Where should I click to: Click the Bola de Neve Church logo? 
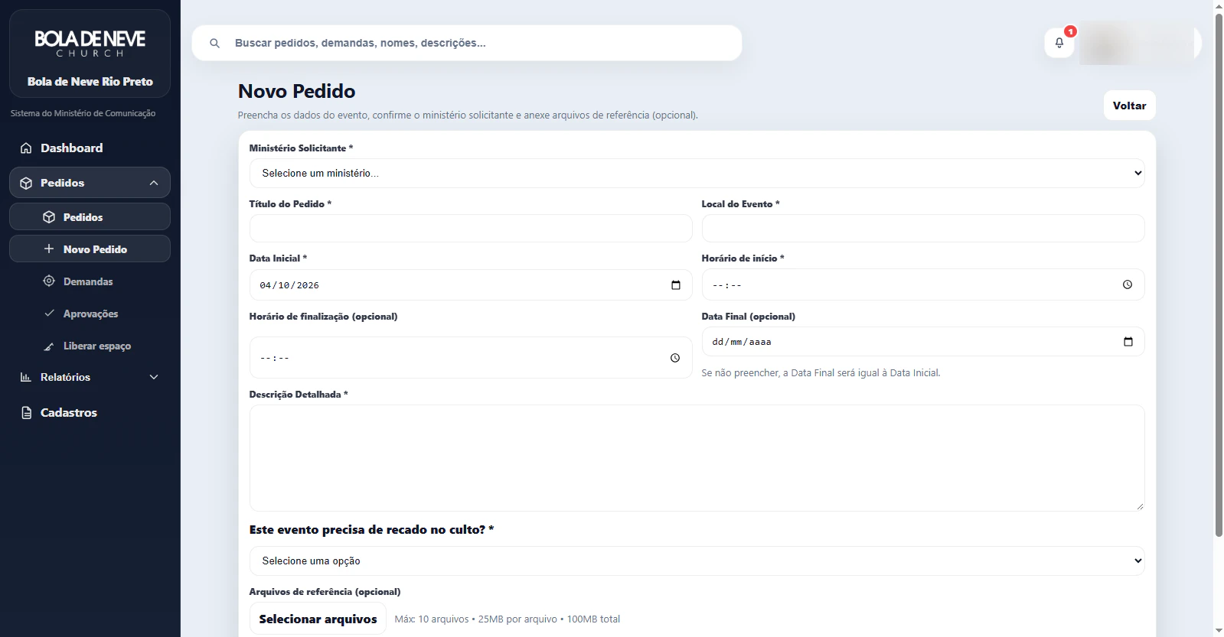90,43
